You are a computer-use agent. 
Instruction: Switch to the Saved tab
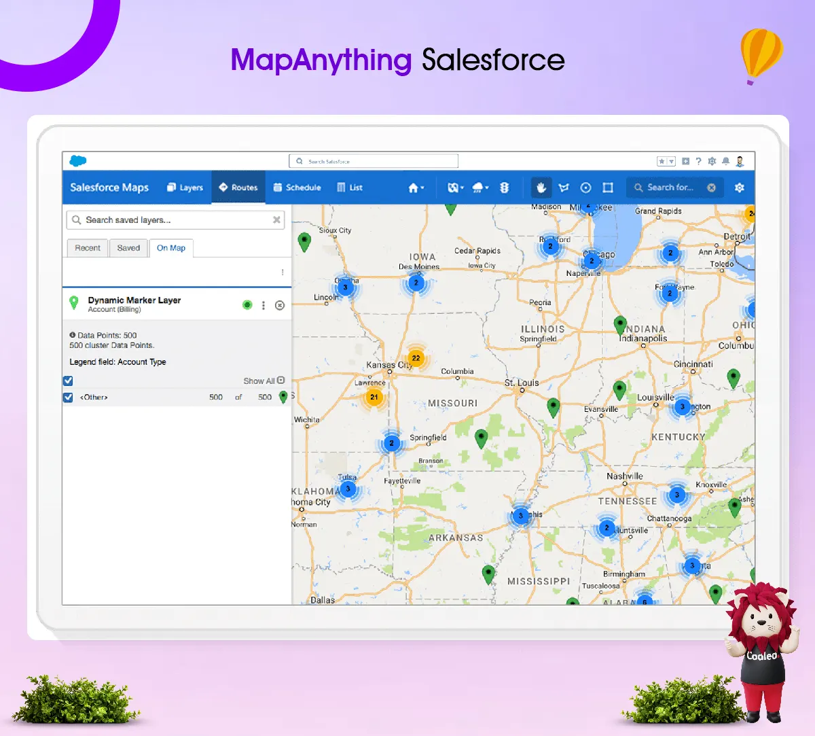coord(128,248)
